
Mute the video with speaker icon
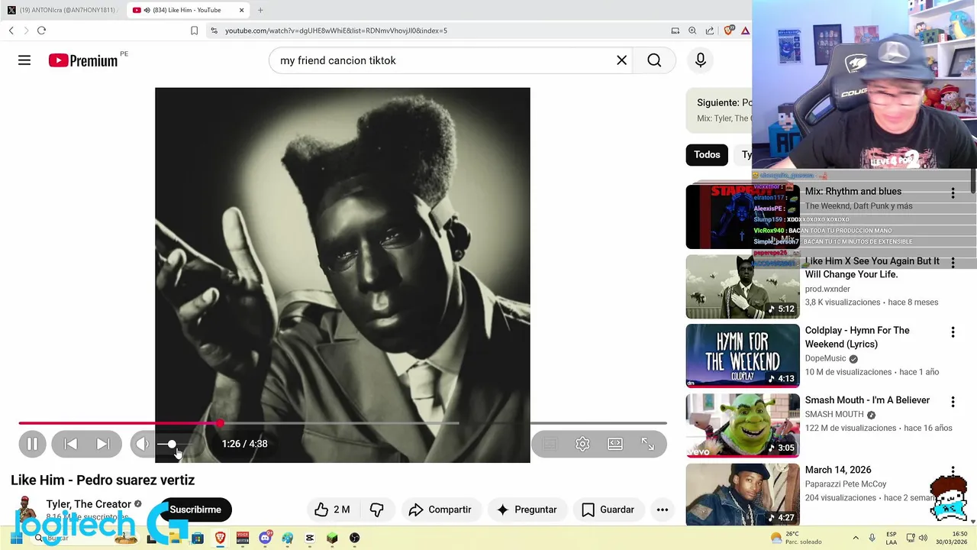pos(142,444)
